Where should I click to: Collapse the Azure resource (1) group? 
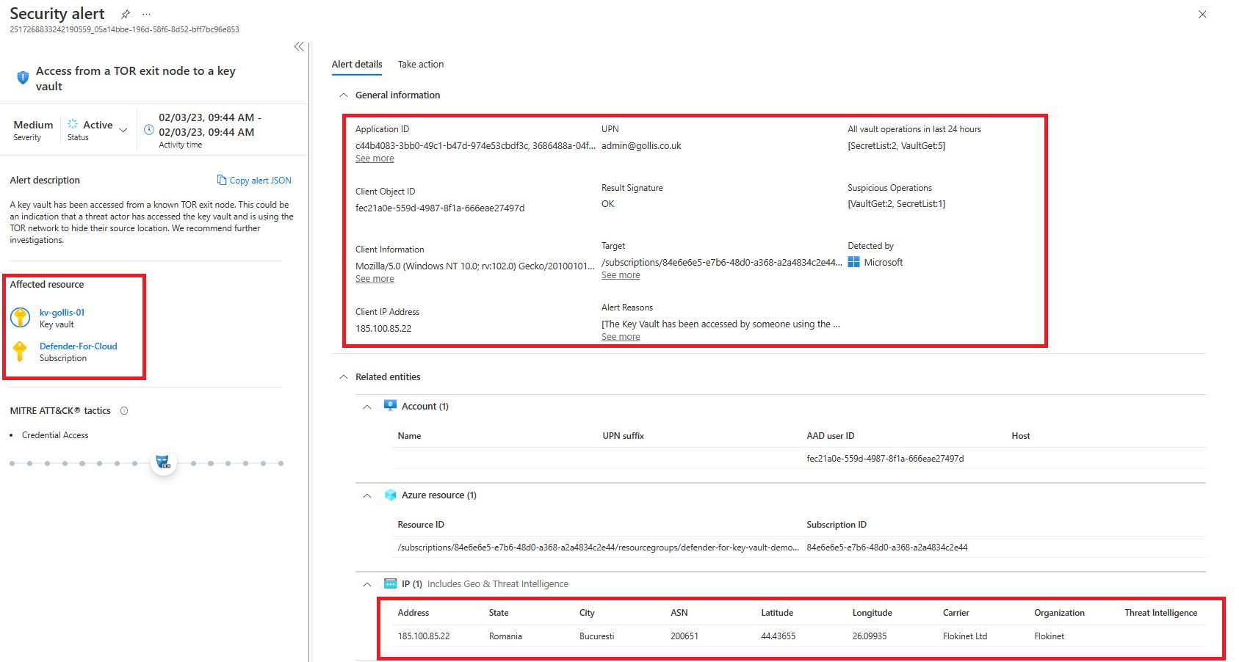tap(367, 495)
